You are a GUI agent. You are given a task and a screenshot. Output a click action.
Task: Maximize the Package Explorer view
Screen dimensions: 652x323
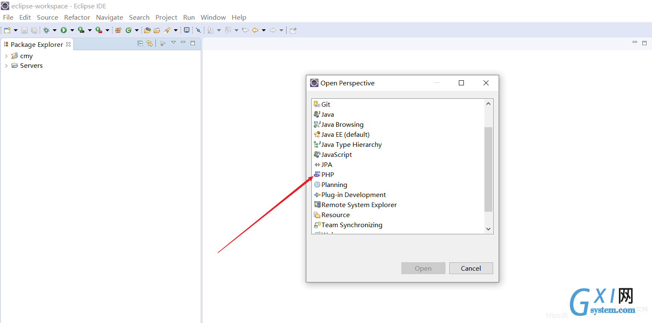point(193,43)
